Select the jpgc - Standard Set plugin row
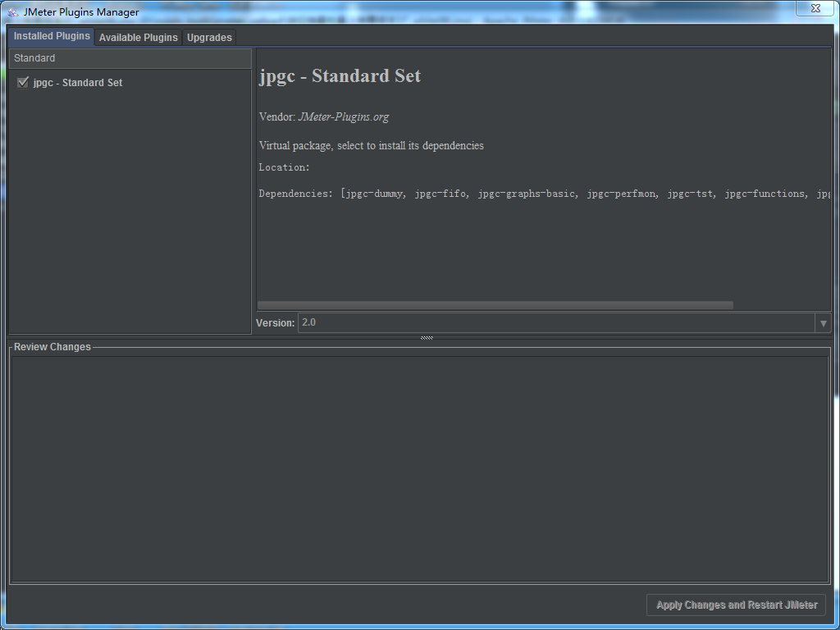 click(x=130, y=83)
